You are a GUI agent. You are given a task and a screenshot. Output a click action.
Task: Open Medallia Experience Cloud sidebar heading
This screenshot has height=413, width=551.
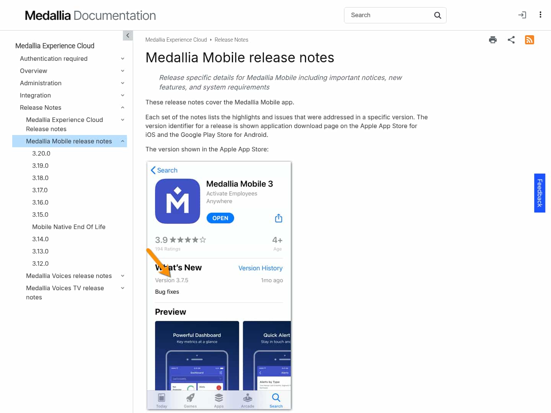pyautogui.click(x=55, y=46)
